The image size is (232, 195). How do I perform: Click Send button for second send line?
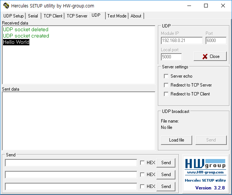[166, 175]
